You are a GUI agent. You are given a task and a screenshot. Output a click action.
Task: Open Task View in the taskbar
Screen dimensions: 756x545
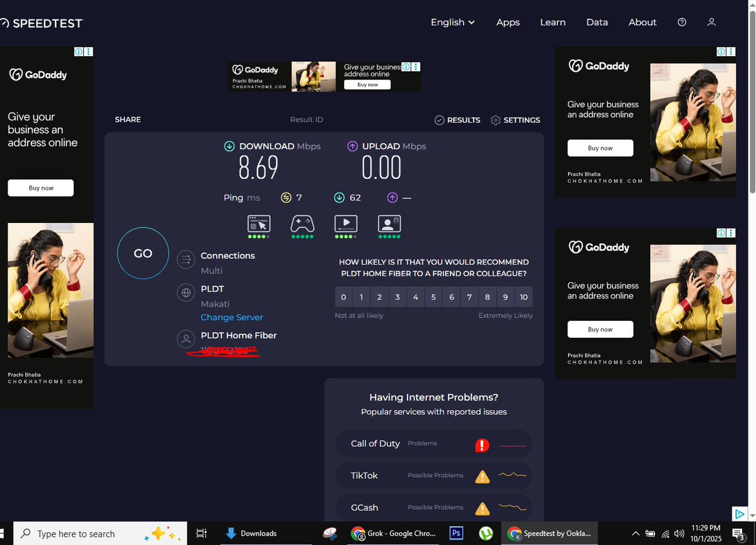click(x=202, y=534)
